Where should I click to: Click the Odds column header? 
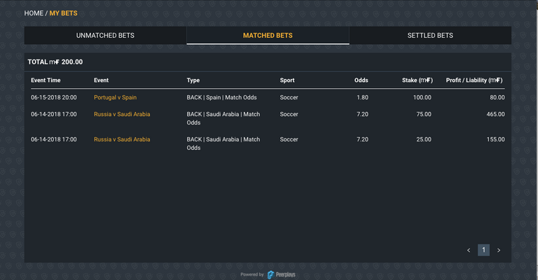click(x=361, y=80)
